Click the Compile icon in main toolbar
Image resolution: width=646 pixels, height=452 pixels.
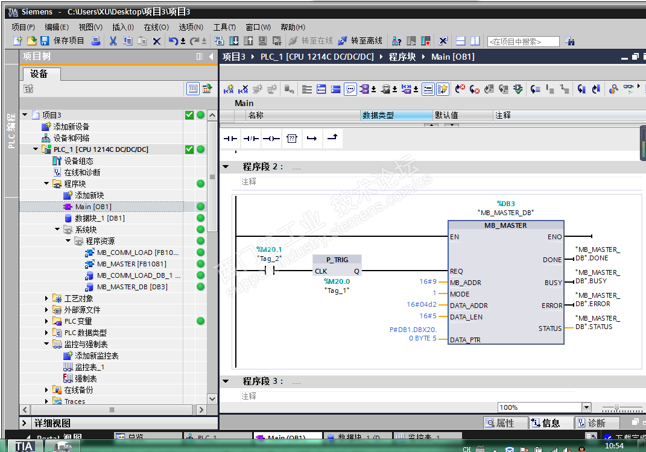click(x=219, y=41)
